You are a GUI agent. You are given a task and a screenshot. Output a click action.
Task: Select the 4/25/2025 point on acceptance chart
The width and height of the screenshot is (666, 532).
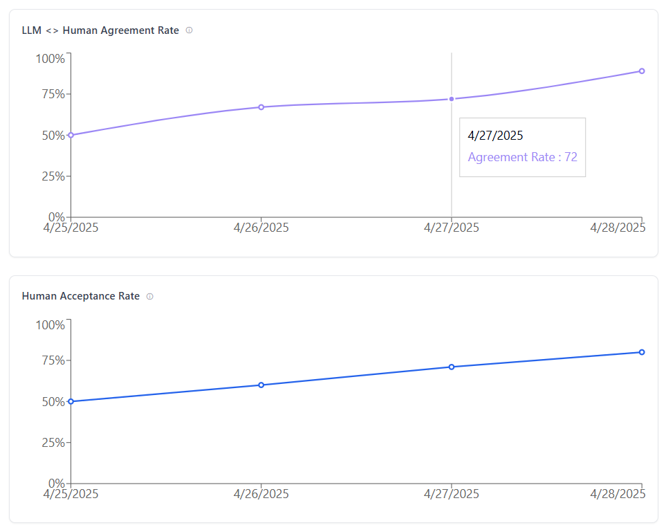(x=71, y=401)
